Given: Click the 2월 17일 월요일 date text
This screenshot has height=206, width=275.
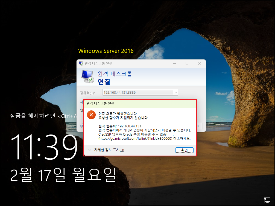Looking at the screenshot, I should (63, 174).
